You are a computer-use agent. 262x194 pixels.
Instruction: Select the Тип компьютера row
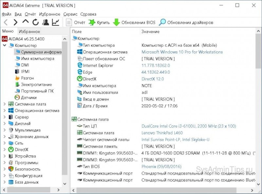(163, 45)
